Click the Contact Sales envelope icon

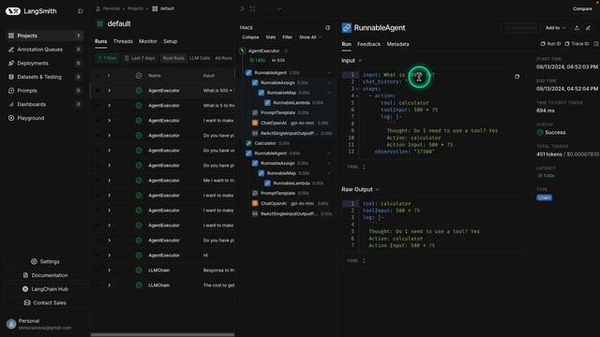27,302
